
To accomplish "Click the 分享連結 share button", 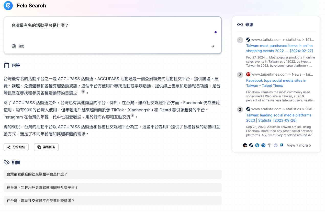I will click(x=16, y=147).
